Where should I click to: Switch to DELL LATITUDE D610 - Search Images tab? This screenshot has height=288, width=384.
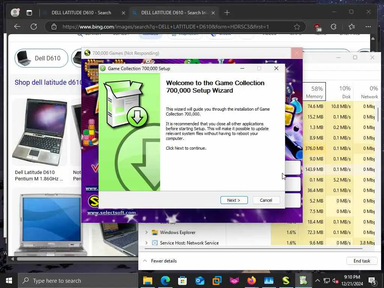tap(174, 13)
